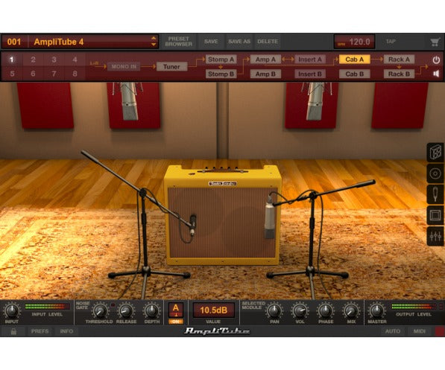Image resolution: width=445 pixels, height=370 pixels.
Task: Select track slot 7
Action: coord(54,74)
